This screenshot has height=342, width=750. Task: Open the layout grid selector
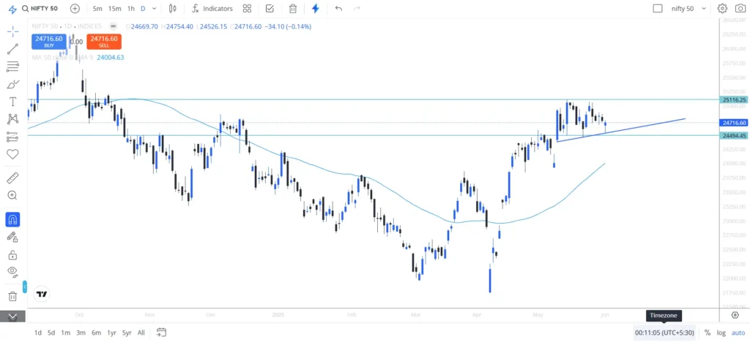point(247,9)
